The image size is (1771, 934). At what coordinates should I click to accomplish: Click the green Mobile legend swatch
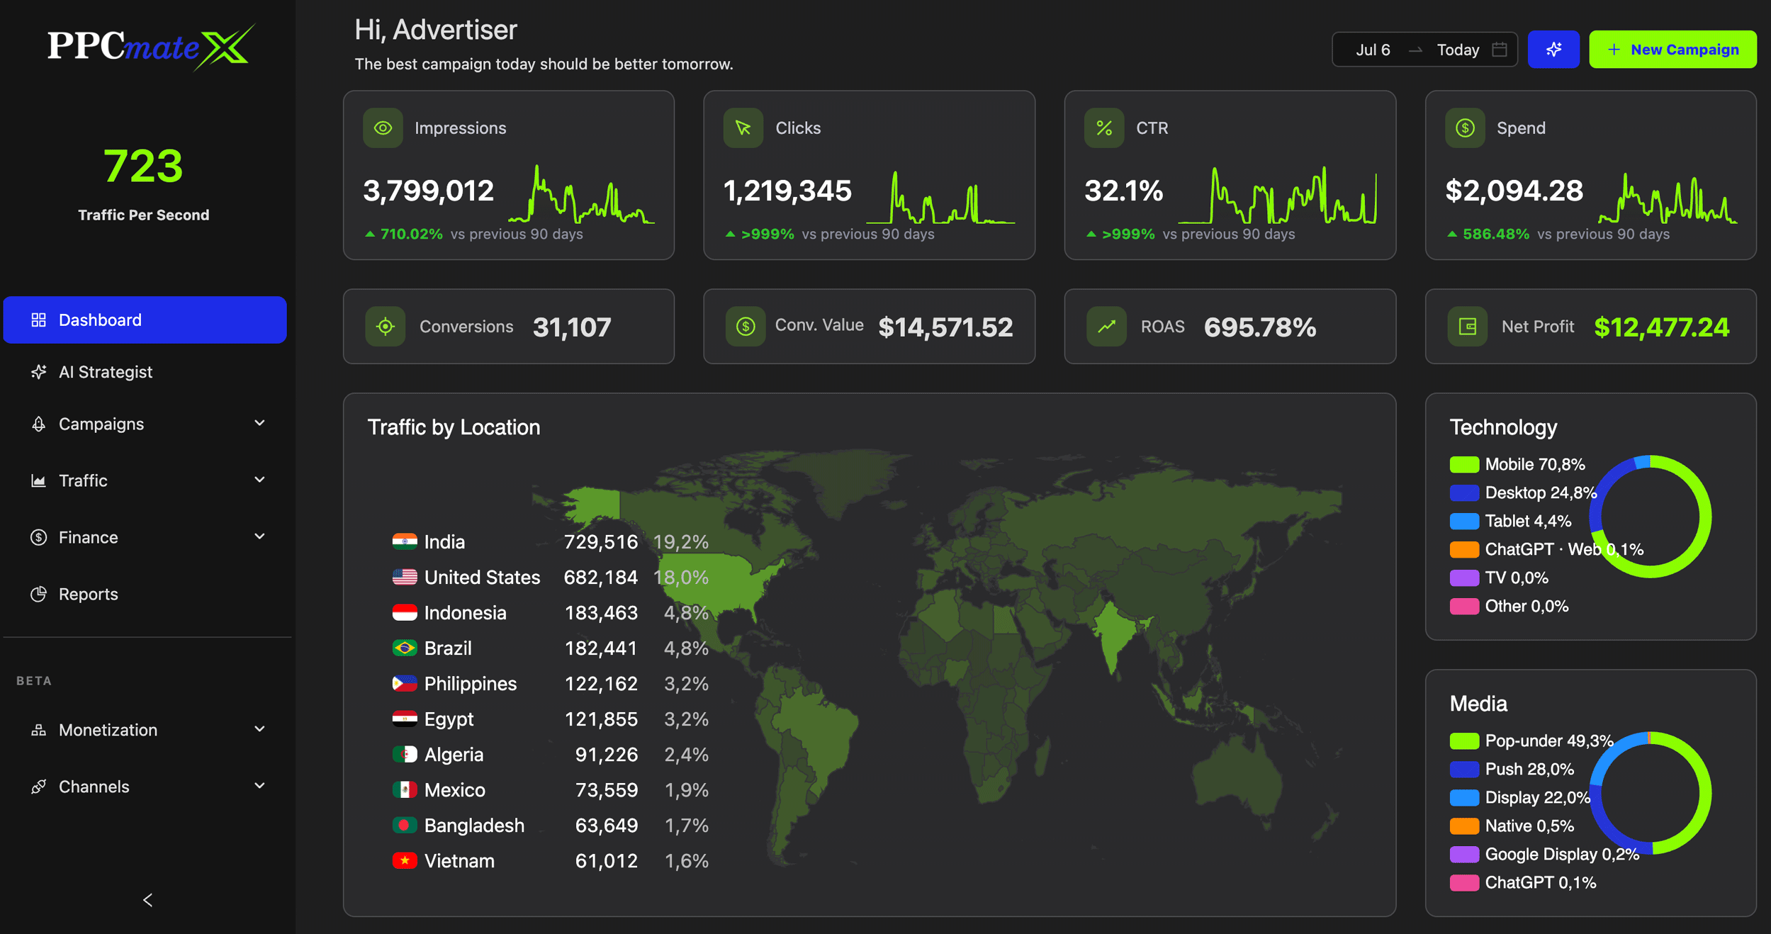1464,465
